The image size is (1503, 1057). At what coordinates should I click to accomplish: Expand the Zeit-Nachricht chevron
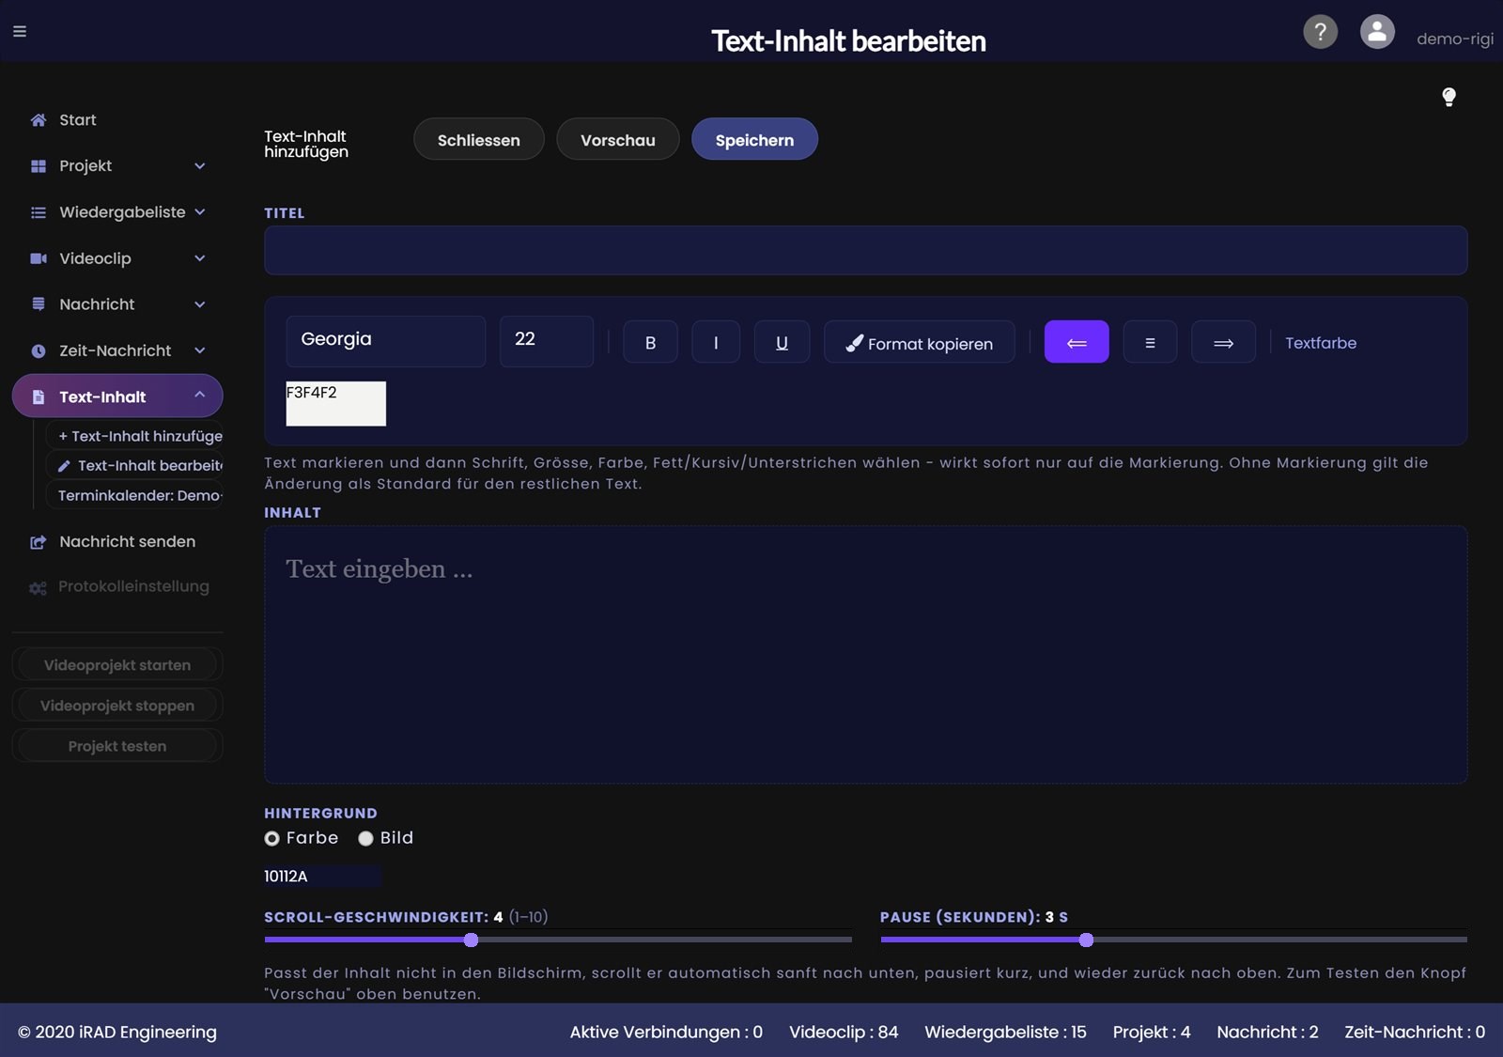click(200, 350)
